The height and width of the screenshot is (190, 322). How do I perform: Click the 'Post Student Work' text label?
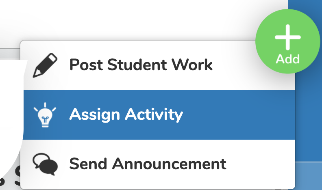coord(141,65)
